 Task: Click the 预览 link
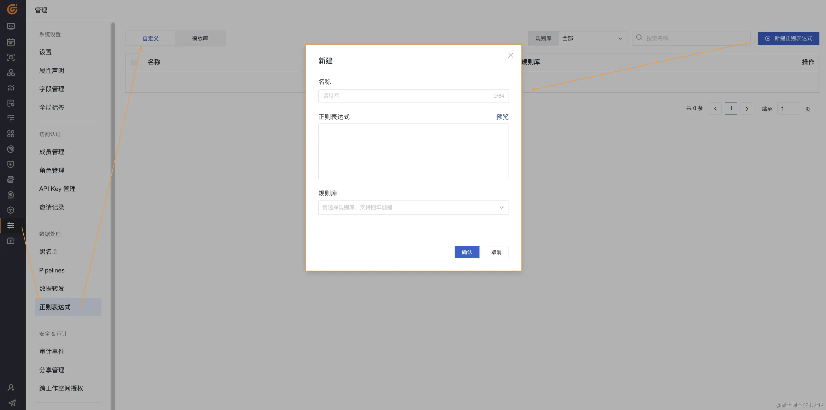pos(502,117)
